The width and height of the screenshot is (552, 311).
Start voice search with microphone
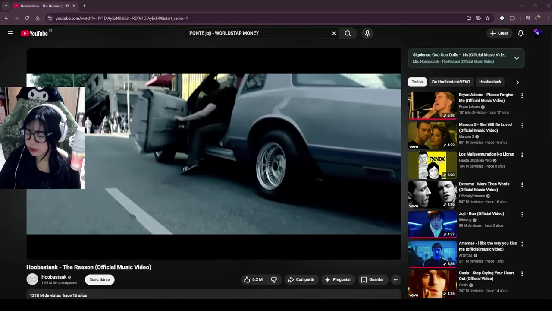point(367,33)
